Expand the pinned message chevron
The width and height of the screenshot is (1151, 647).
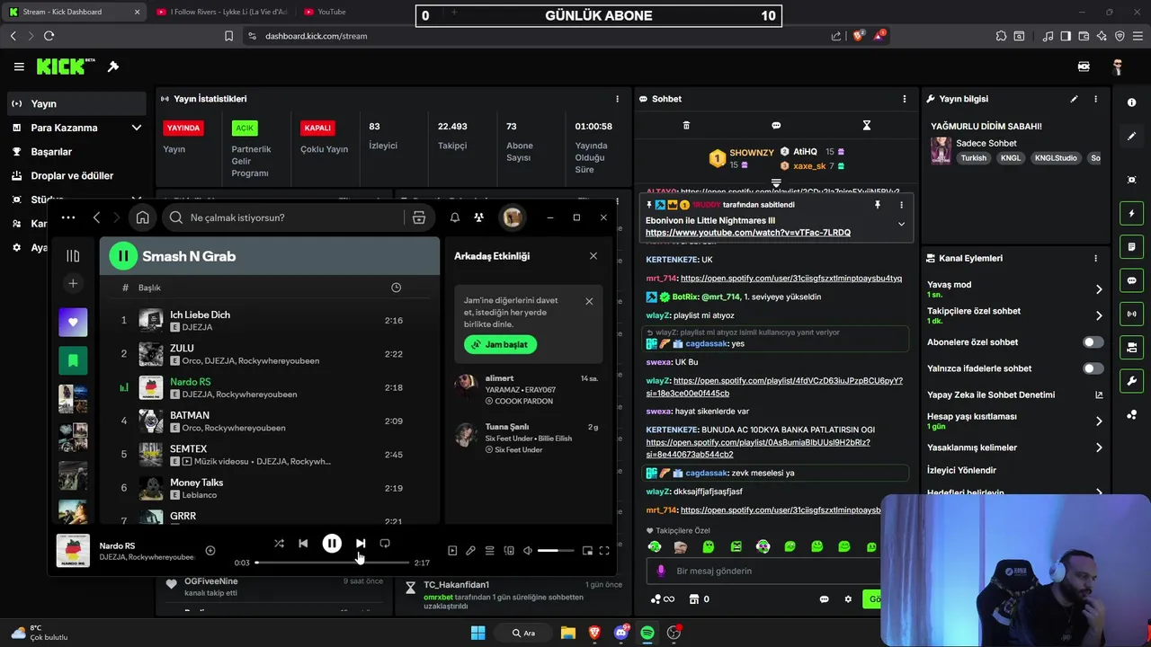point(901,225)
